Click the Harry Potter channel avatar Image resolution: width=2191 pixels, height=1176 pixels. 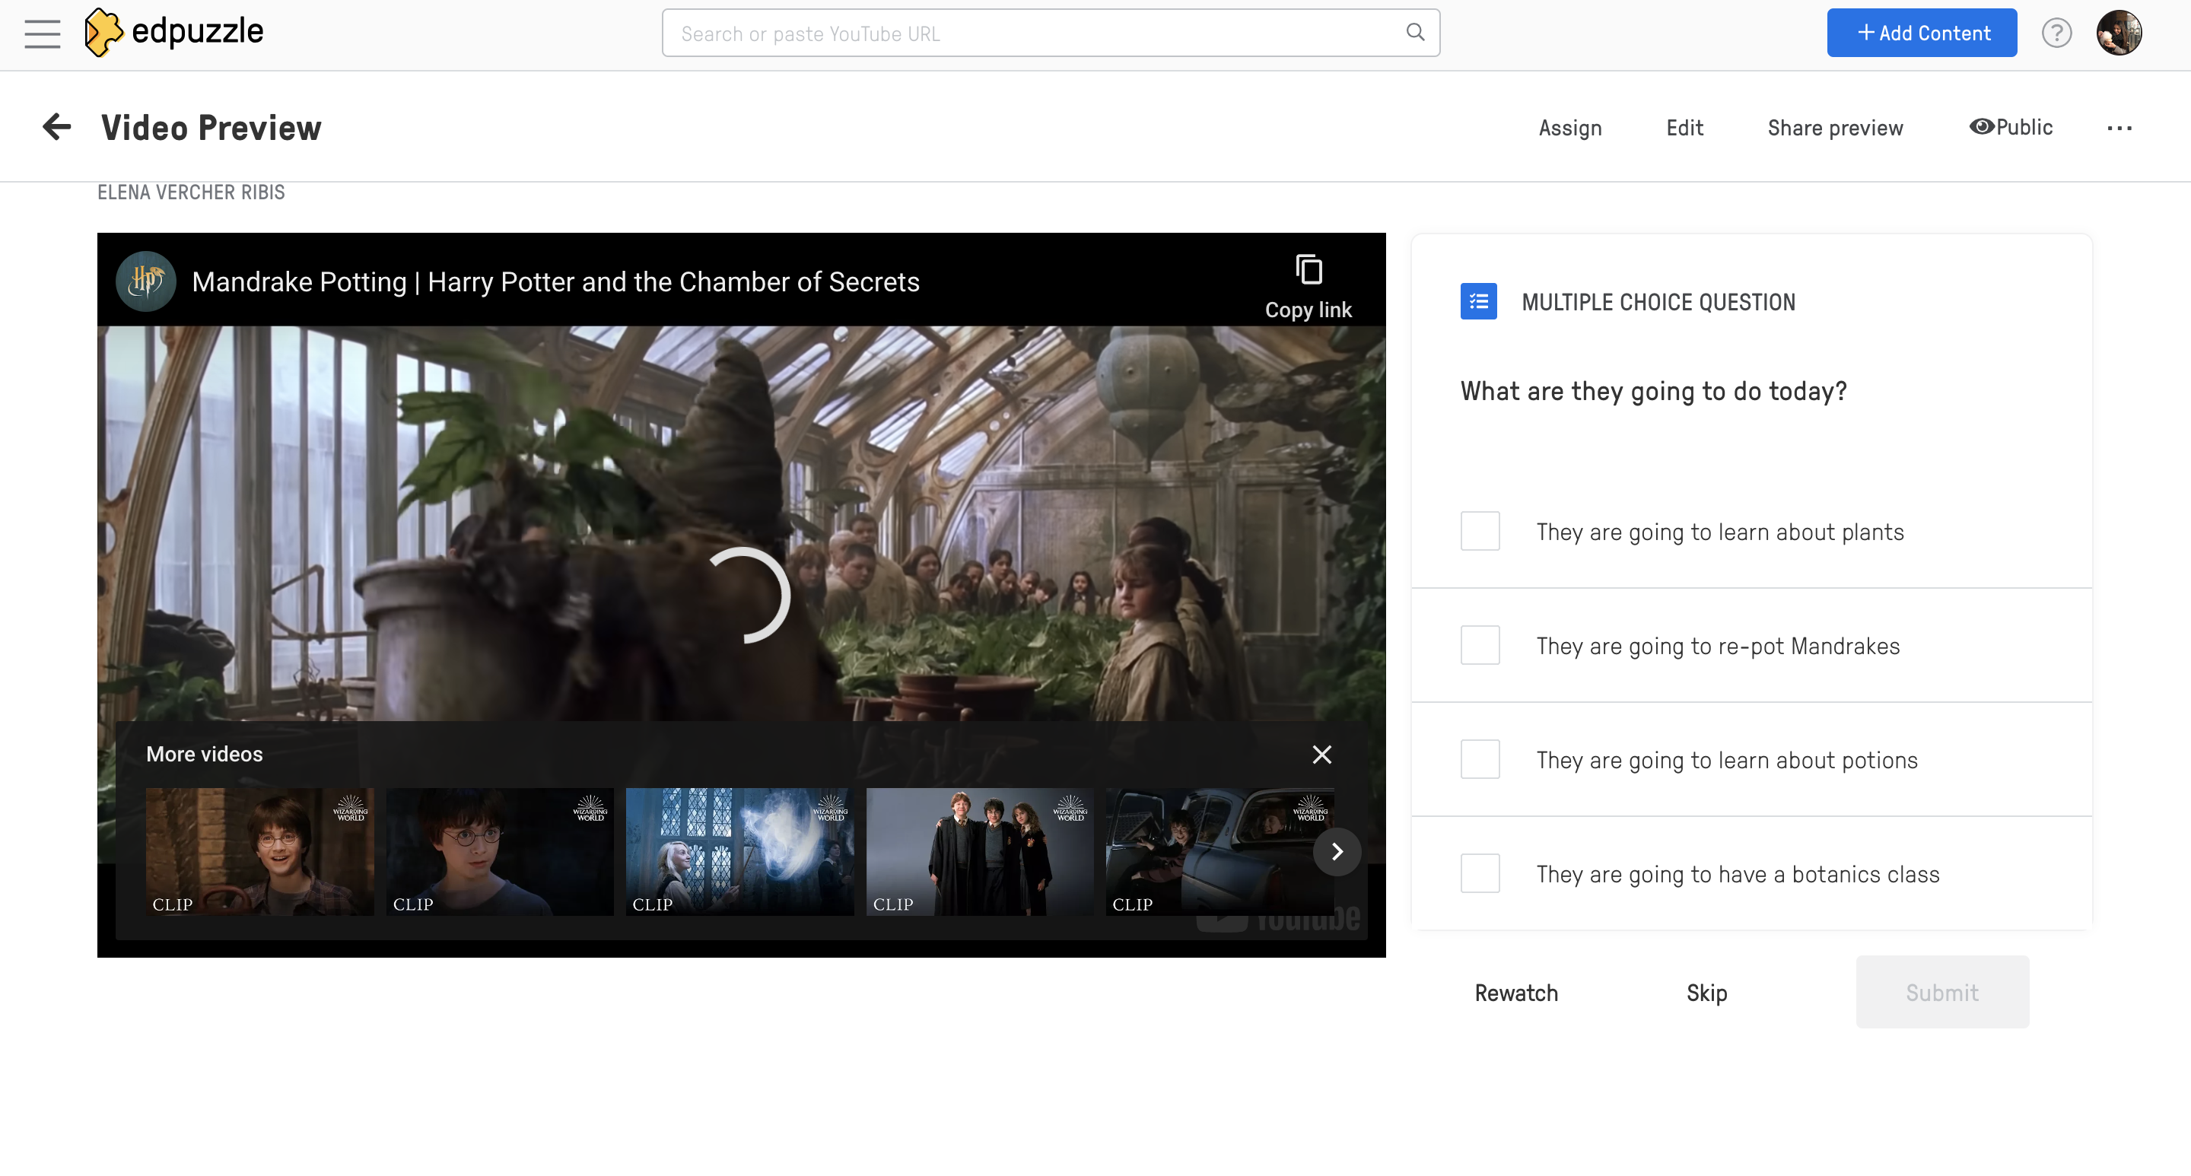tap(145, 281)
